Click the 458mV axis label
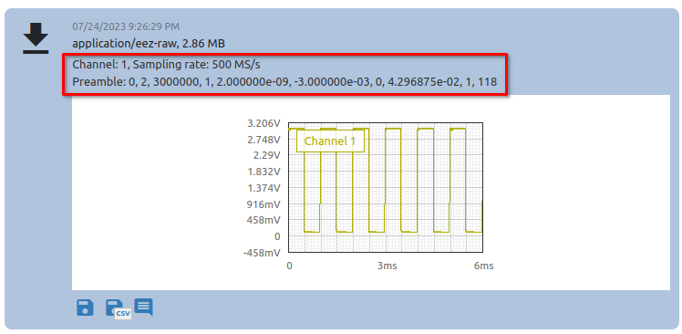 (266, 220)
